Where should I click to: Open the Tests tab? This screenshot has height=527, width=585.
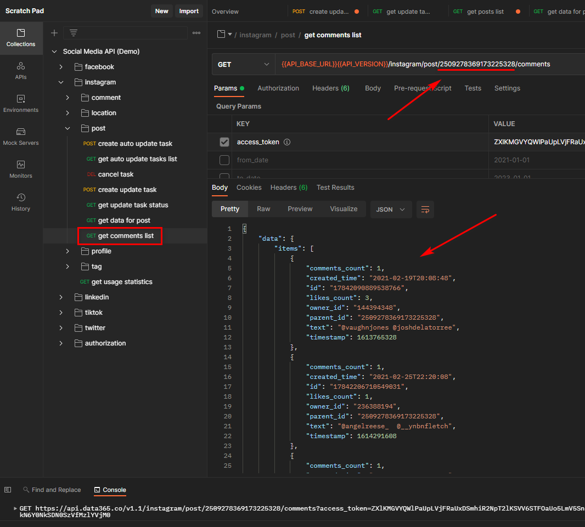pyautogui.click(x=473, y=88)
